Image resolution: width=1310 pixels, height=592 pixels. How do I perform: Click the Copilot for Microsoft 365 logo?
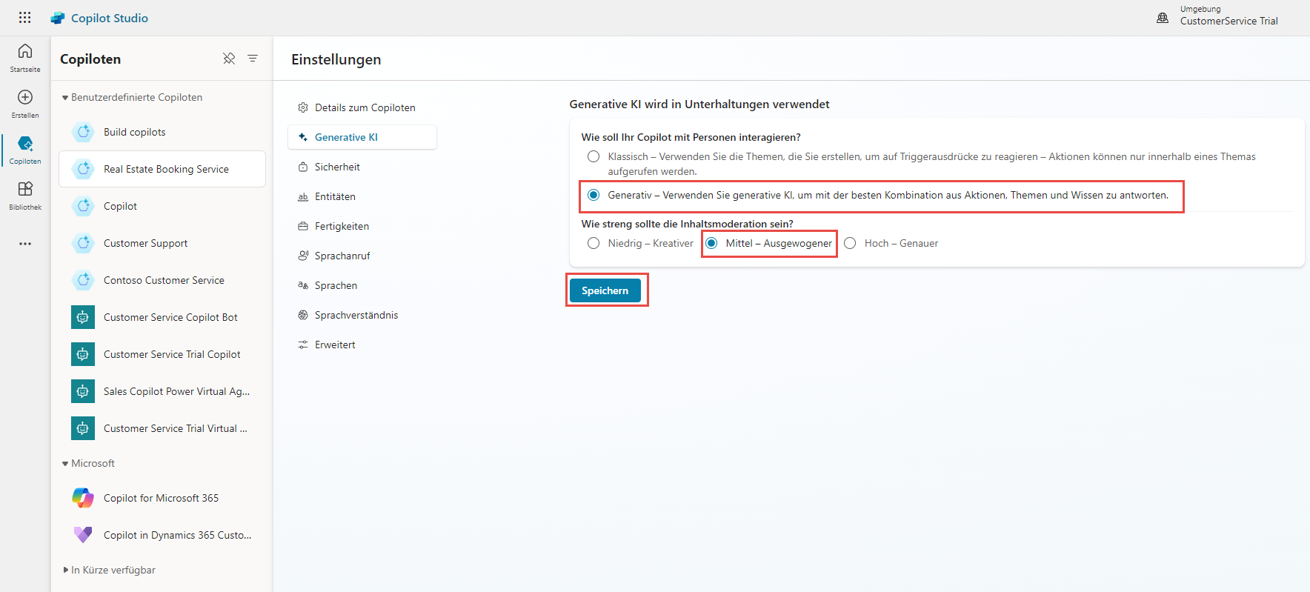click(x=83, y=498)
